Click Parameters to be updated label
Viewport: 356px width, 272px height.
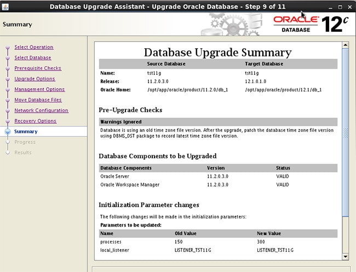[x=131, y=225]
